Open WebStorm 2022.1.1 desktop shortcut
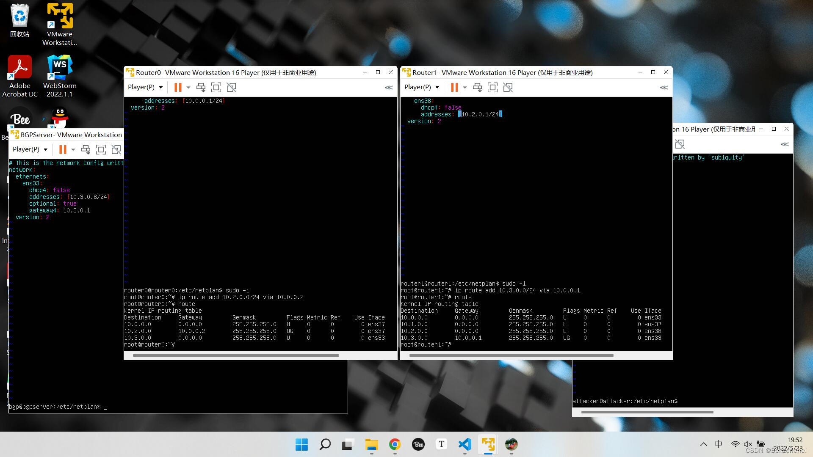Viewport: 813px width, 457px height. point(60,76)
